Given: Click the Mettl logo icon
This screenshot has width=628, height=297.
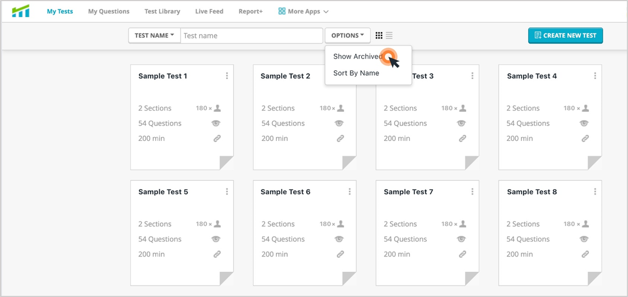Looking at the screenshot, I should pos(21,11).
